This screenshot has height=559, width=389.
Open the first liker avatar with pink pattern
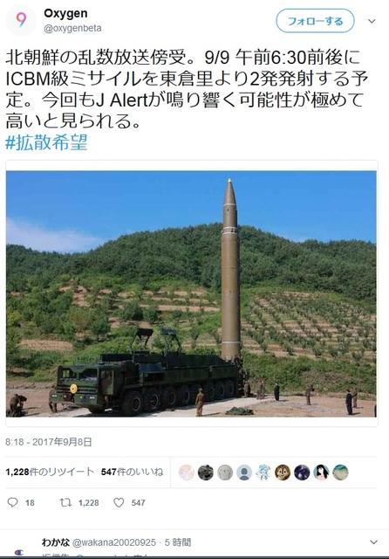[187, 473]
